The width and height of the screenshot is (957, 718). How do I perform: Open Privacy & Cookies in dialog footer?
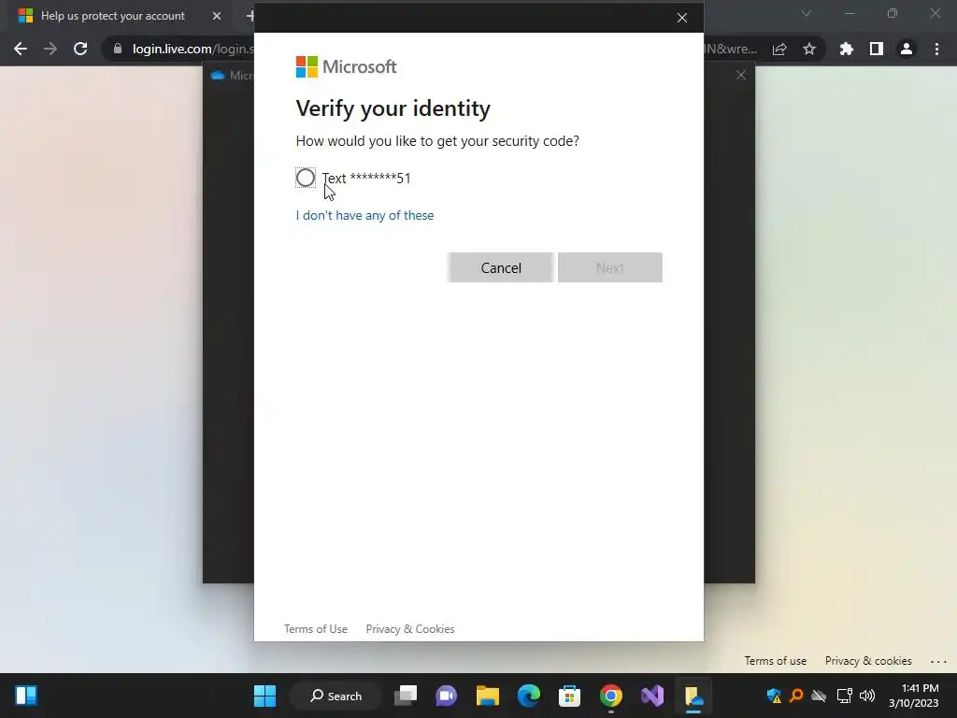coord(410,629)
